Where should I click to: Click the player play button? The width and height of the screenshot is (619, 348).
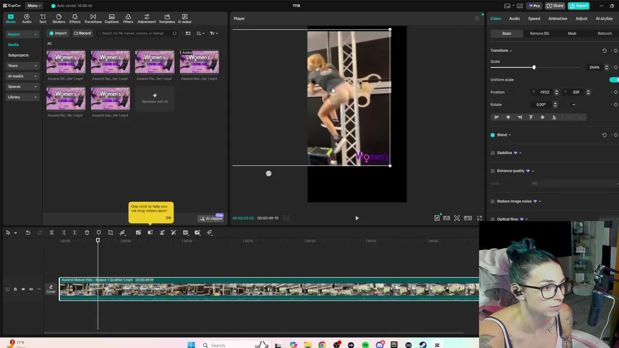pos(357,218)
